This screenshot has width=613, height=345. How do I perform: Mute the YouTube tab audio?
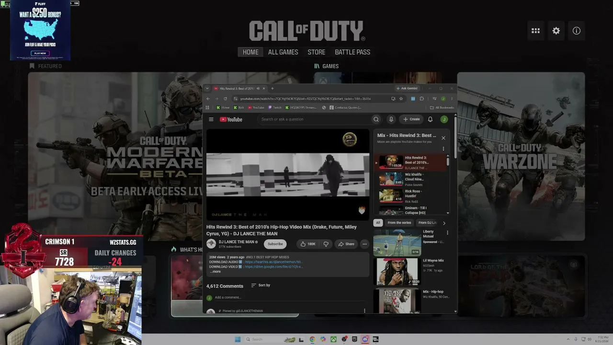[258, 88]
